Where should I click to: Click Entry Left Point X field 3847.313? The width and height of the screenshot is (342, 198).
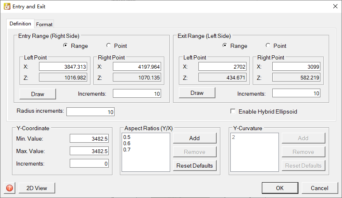tap(63, 67)
